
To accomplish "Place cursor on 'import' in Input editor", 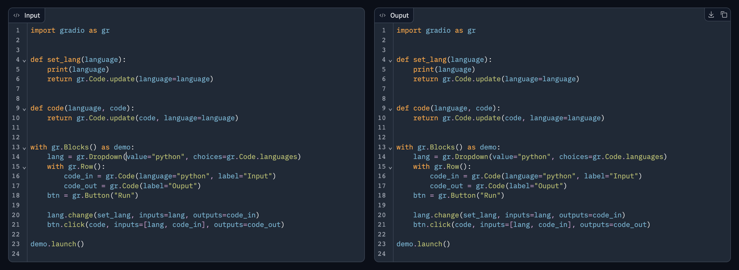I will coord(43,30).
